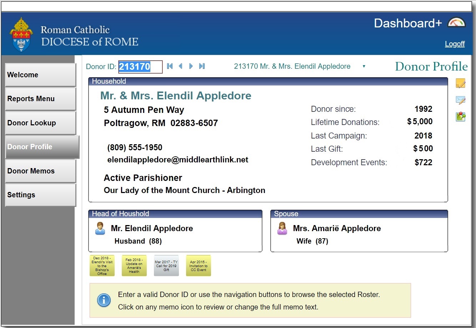Image resolution: width=476 pixels, height=328 pixels.
Task: Click the email elendilappledore@middlearthlink.net
Action: click(178, 160)
